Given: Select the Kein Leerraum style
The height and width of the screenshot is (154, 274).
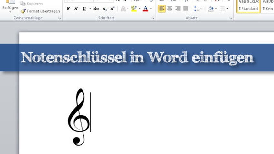Looking at the screenshot, I should [x=268, y=6].
